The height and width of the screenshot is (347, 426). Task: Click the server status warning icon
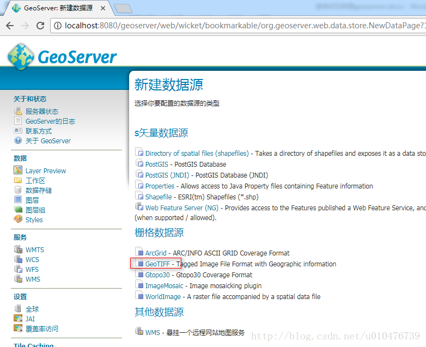18,111
